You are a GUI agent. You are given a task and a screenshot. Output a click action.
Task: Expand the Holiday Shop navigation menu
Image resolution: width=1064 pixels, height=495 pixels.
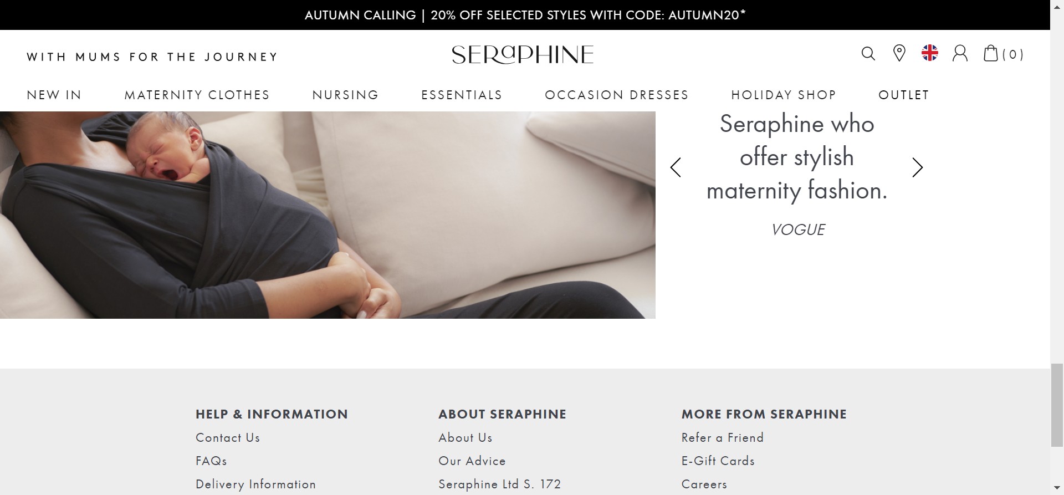click(783, 95)
